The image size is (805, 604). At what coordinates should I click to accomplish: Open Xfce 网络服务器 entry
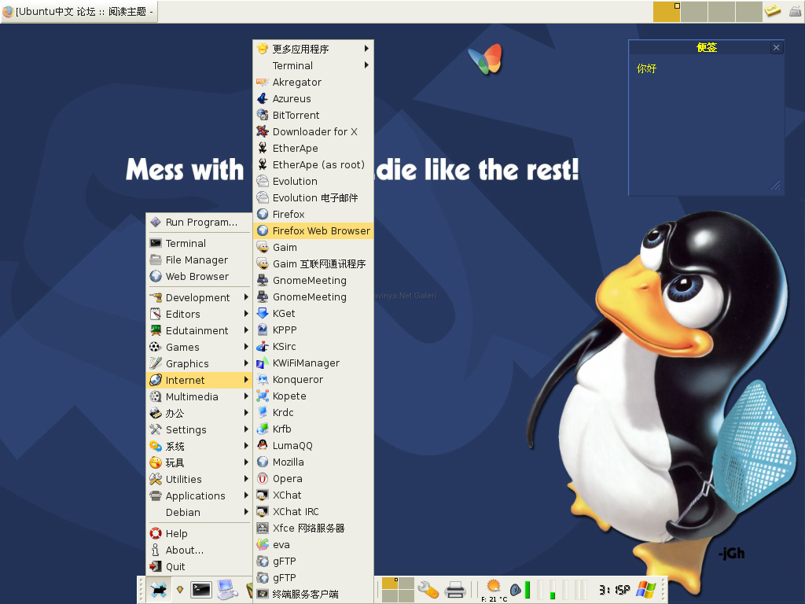point(313,528)
